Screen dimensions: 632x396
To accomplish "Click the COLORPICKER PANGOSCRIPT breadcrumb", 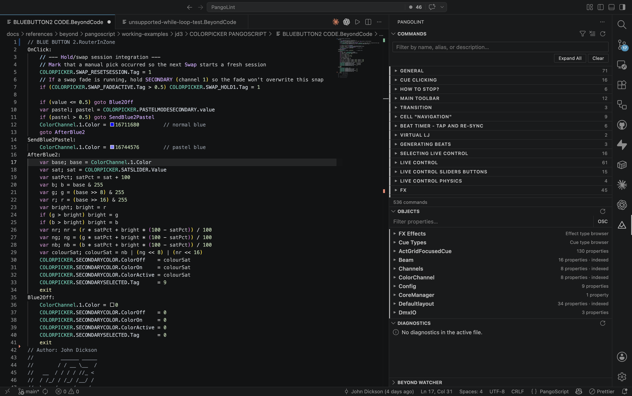I will [228, 34].
